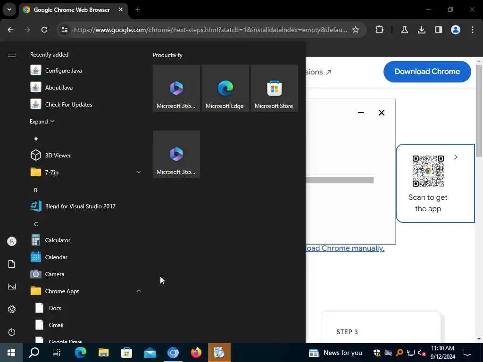Open Settings gear in Start sidebar
The height and width of the screenshot is (362, 483).
[x=12, y=309]
